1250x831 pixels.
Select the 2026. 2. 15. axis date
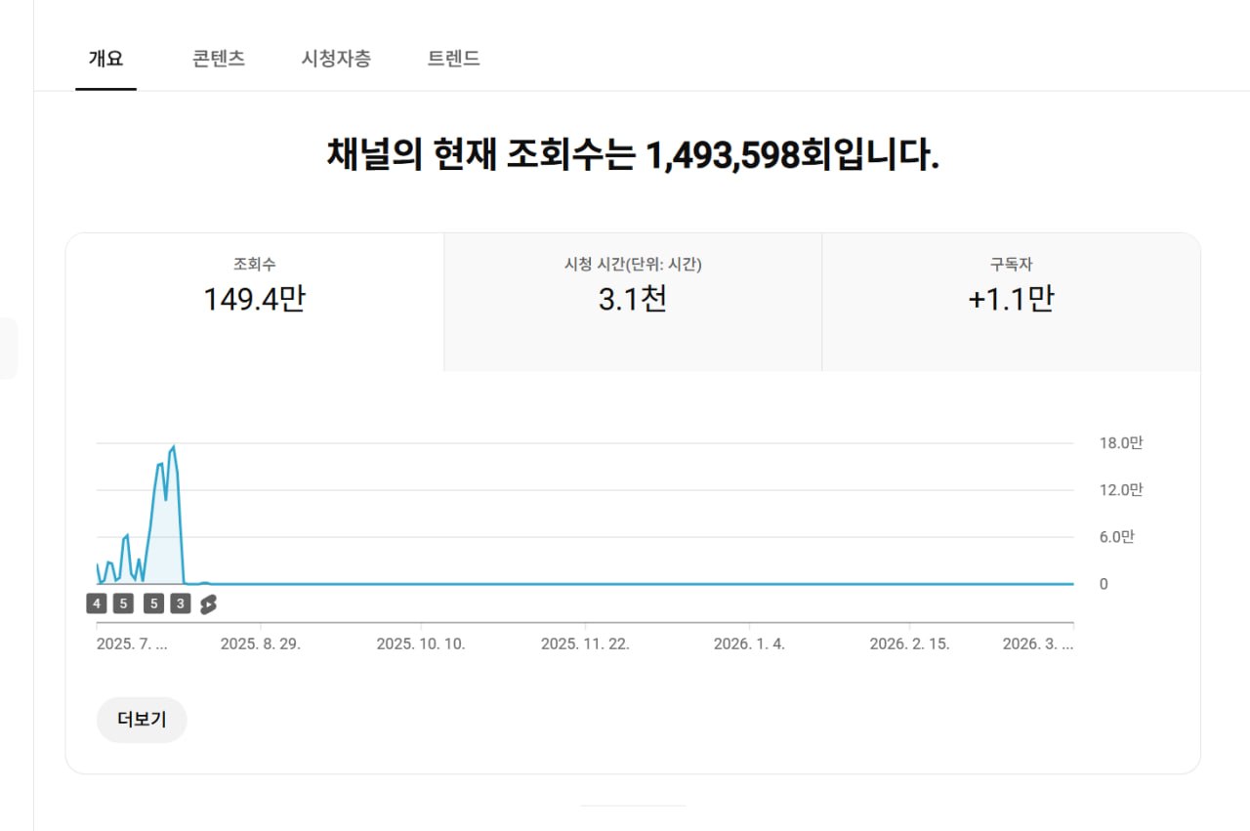point(909,644)
